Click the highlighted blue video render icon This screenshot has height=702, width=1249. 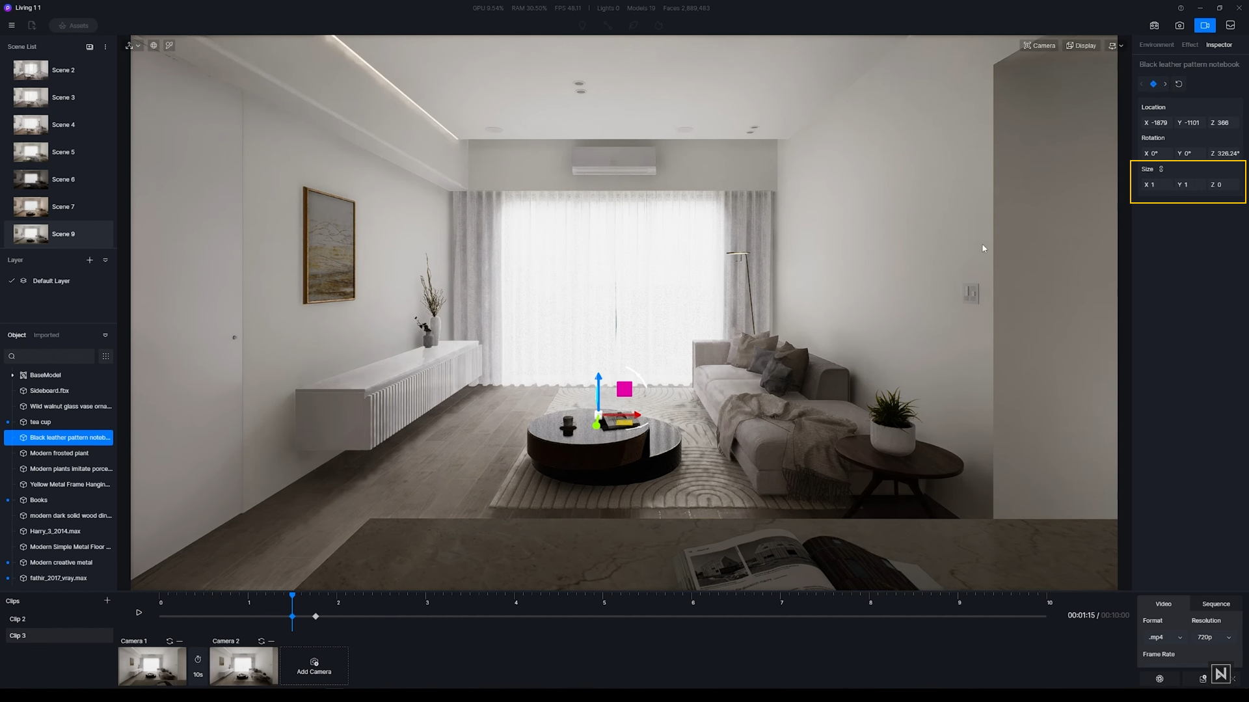[x=1205, y=25]
